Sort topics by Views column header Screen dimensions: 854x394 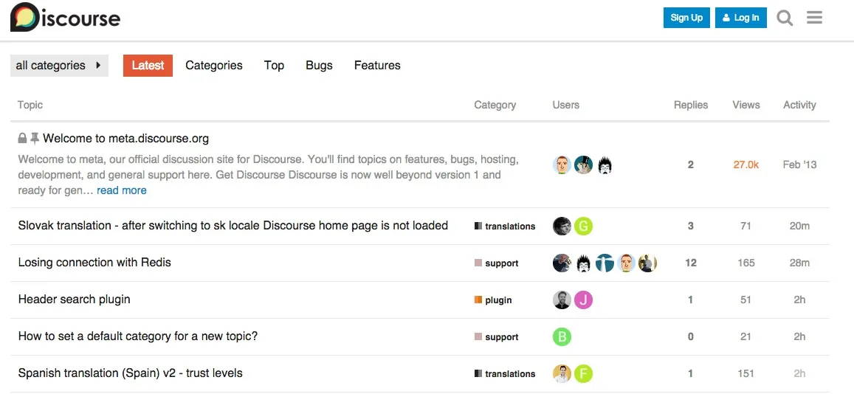tap(745, 105)
